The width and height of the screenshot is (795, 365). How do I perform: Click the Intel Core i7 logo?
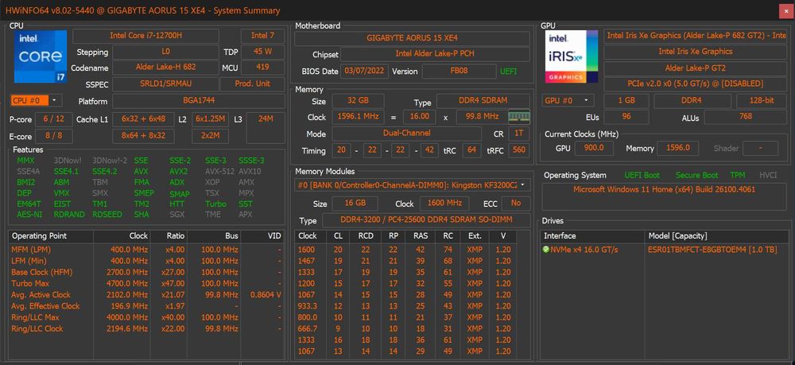tap(41, 56)
